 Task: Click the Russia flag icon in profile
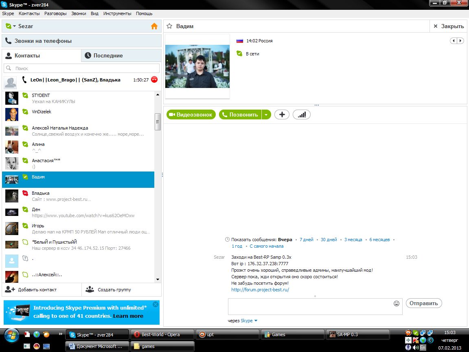239,41
